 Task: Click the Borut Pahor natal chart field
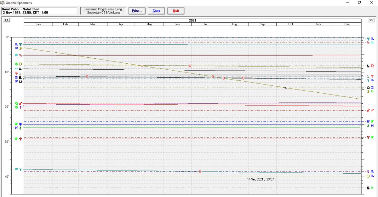(39, 11)
